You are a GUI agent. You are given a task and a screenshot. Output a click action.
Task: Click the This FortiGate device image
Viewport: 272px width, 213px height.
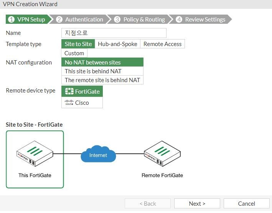(x=35, y=154)
